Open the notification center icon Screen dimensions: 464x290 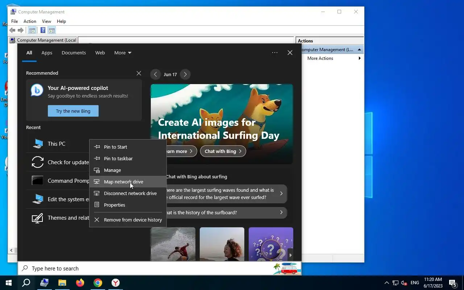453,283
